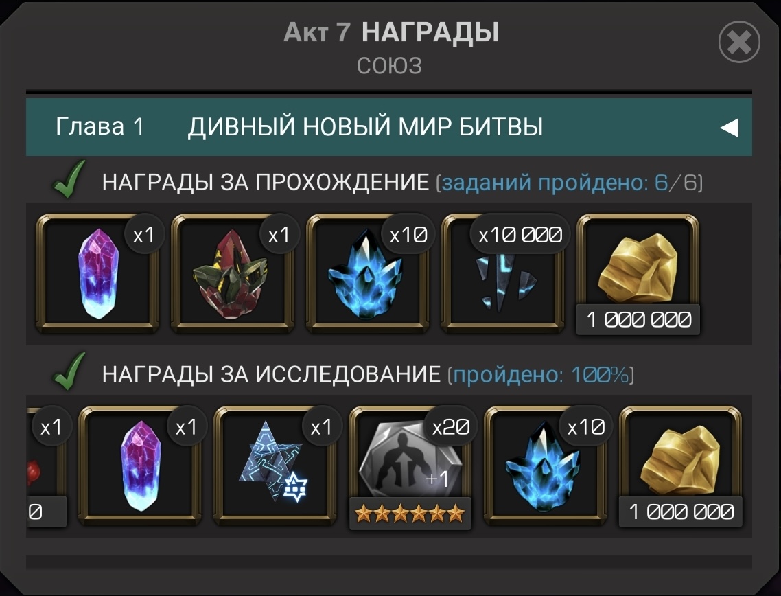Close the Act 7 rewards dialog
Viewport: 781px width, 596px height.
739,42
